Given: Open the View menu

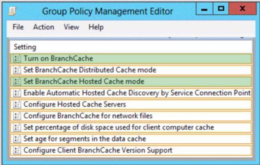Looking at the screenshot, I should 71,27.
